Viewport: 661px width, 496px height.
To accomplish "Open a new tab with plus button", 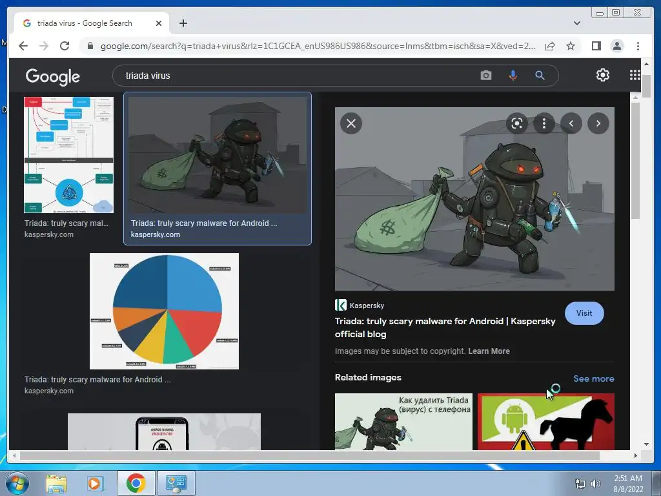I will click(183, 23).
